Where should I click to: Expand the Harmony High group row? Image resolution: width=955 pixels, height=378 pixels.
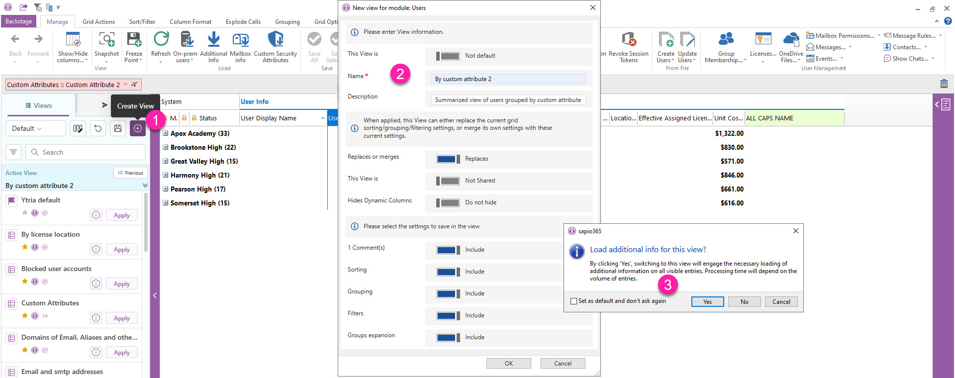(166, 175)
